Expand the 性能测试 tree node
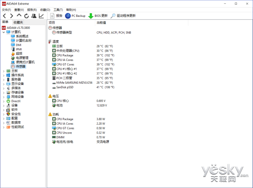This screenshot has height=188, width=253. [x=4, y=127]
